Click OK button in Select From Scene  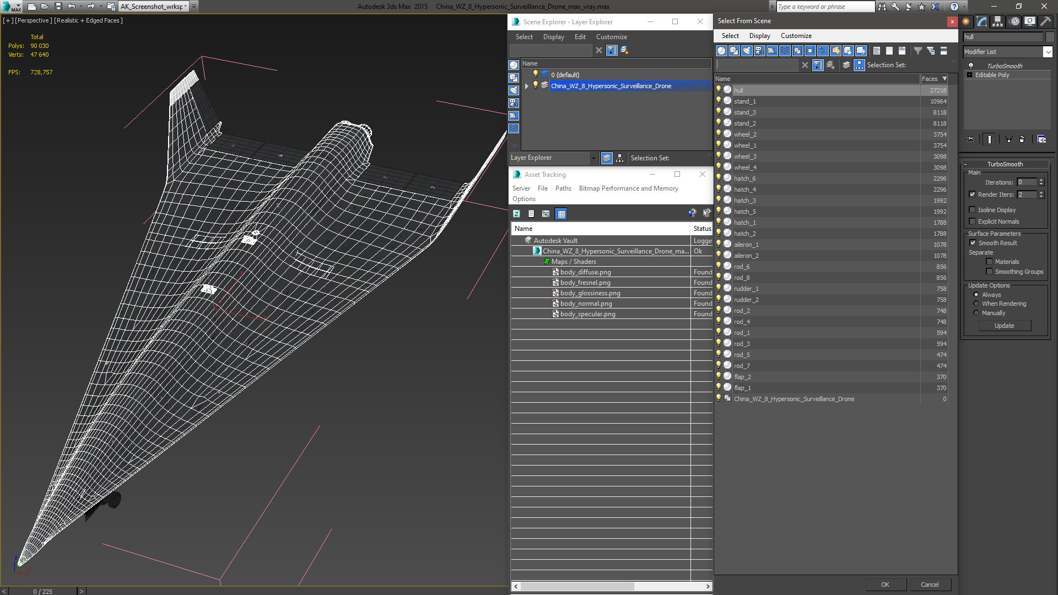click(885, 585)
